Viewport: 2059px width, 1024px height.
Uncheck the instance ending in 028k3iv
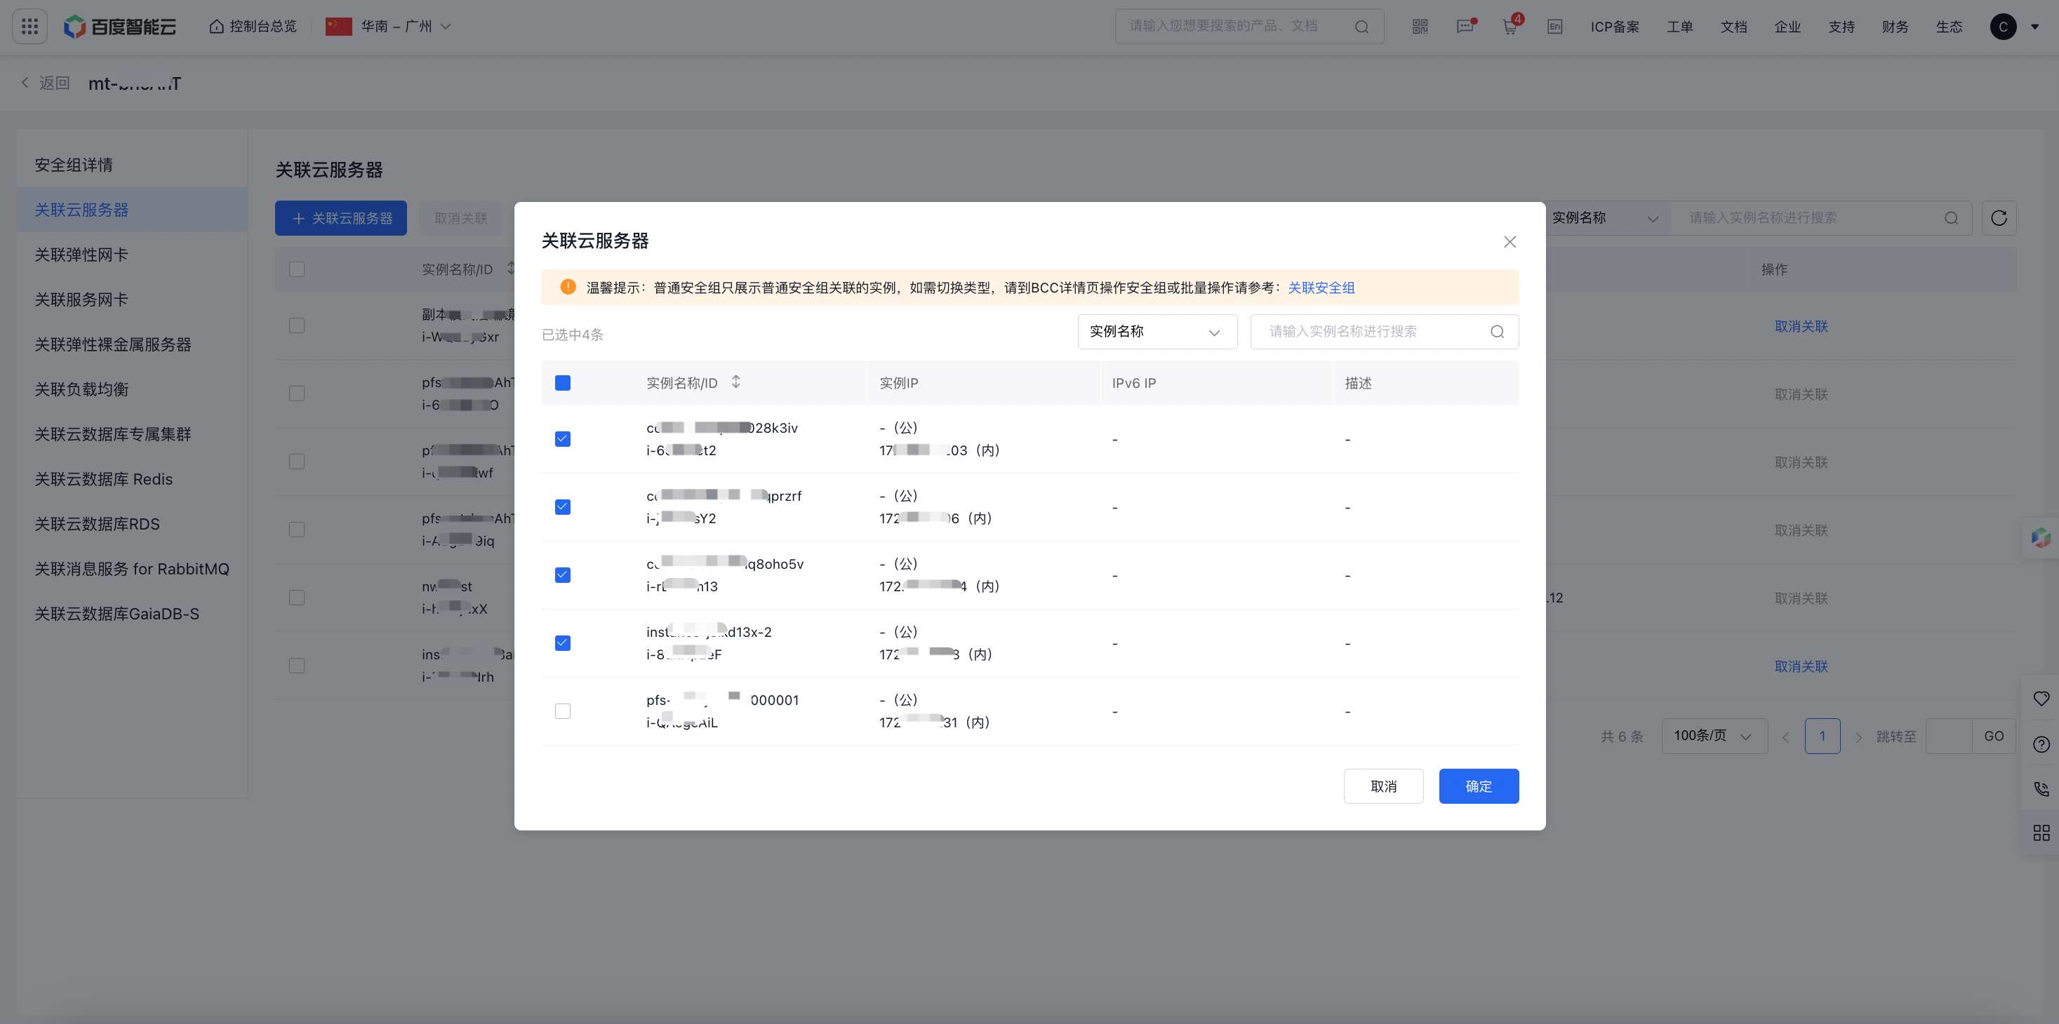click(563, 438)
